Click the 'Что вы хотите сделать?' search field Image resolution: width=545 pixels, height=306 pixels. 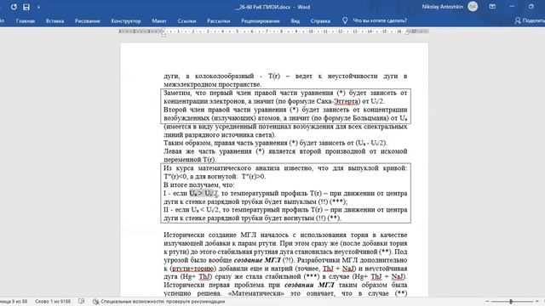coord(380,20)
